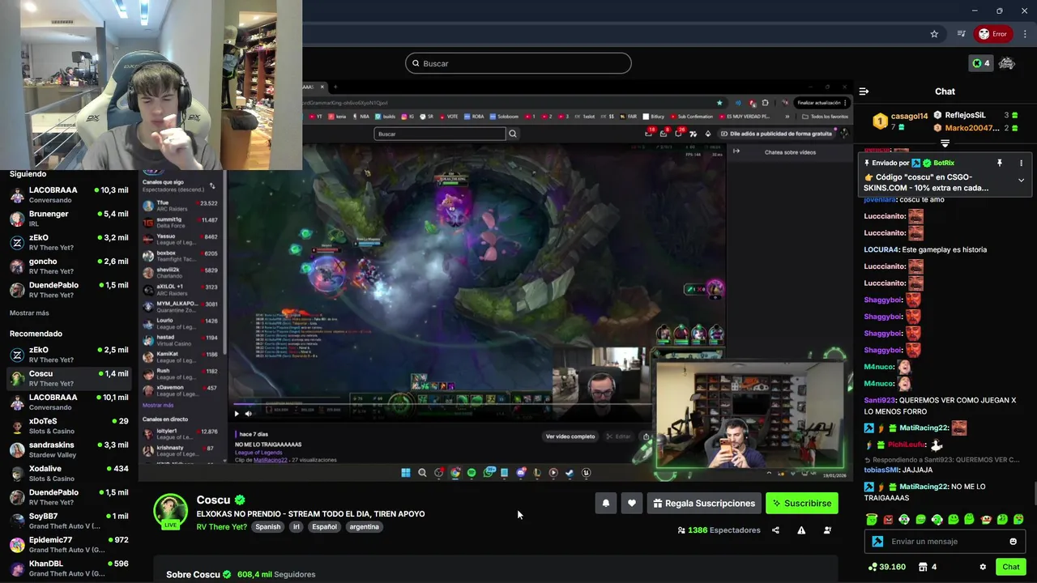Viewport: 1037px width, 583px height.
Task: Open Xodalive channel in sidebar
Action: tap(69, 473)
